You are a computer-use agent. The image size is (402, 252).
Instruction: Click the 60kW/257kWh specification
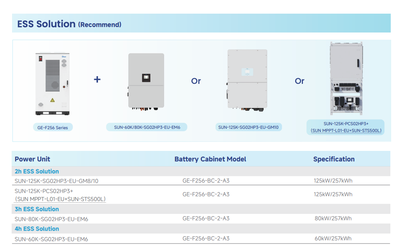pyautogui.click(x=333, y=238)
